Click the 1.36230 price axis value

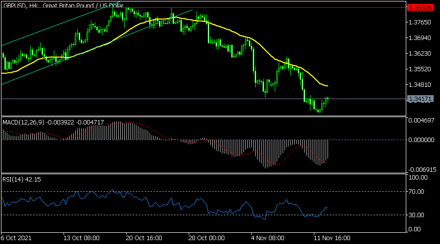420,54
